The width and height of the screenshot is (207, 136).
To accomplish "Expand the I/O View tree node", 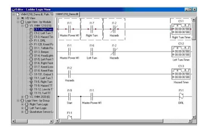I will coord(18,18).
